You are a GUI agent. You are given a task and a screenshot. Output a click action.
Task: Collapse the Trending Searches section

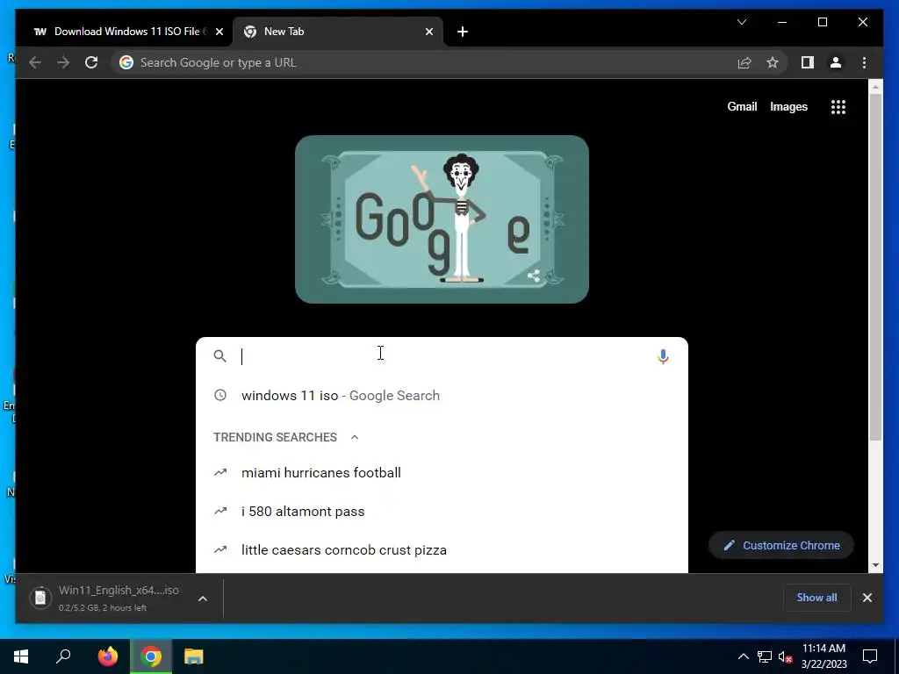pyautogui.click(x=355, y=437)
